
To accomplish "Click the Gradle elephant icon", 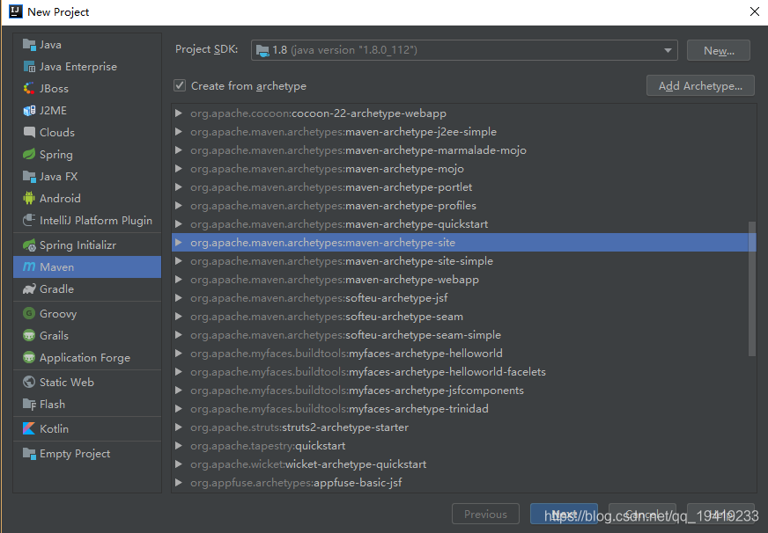I will click(29, 289).
